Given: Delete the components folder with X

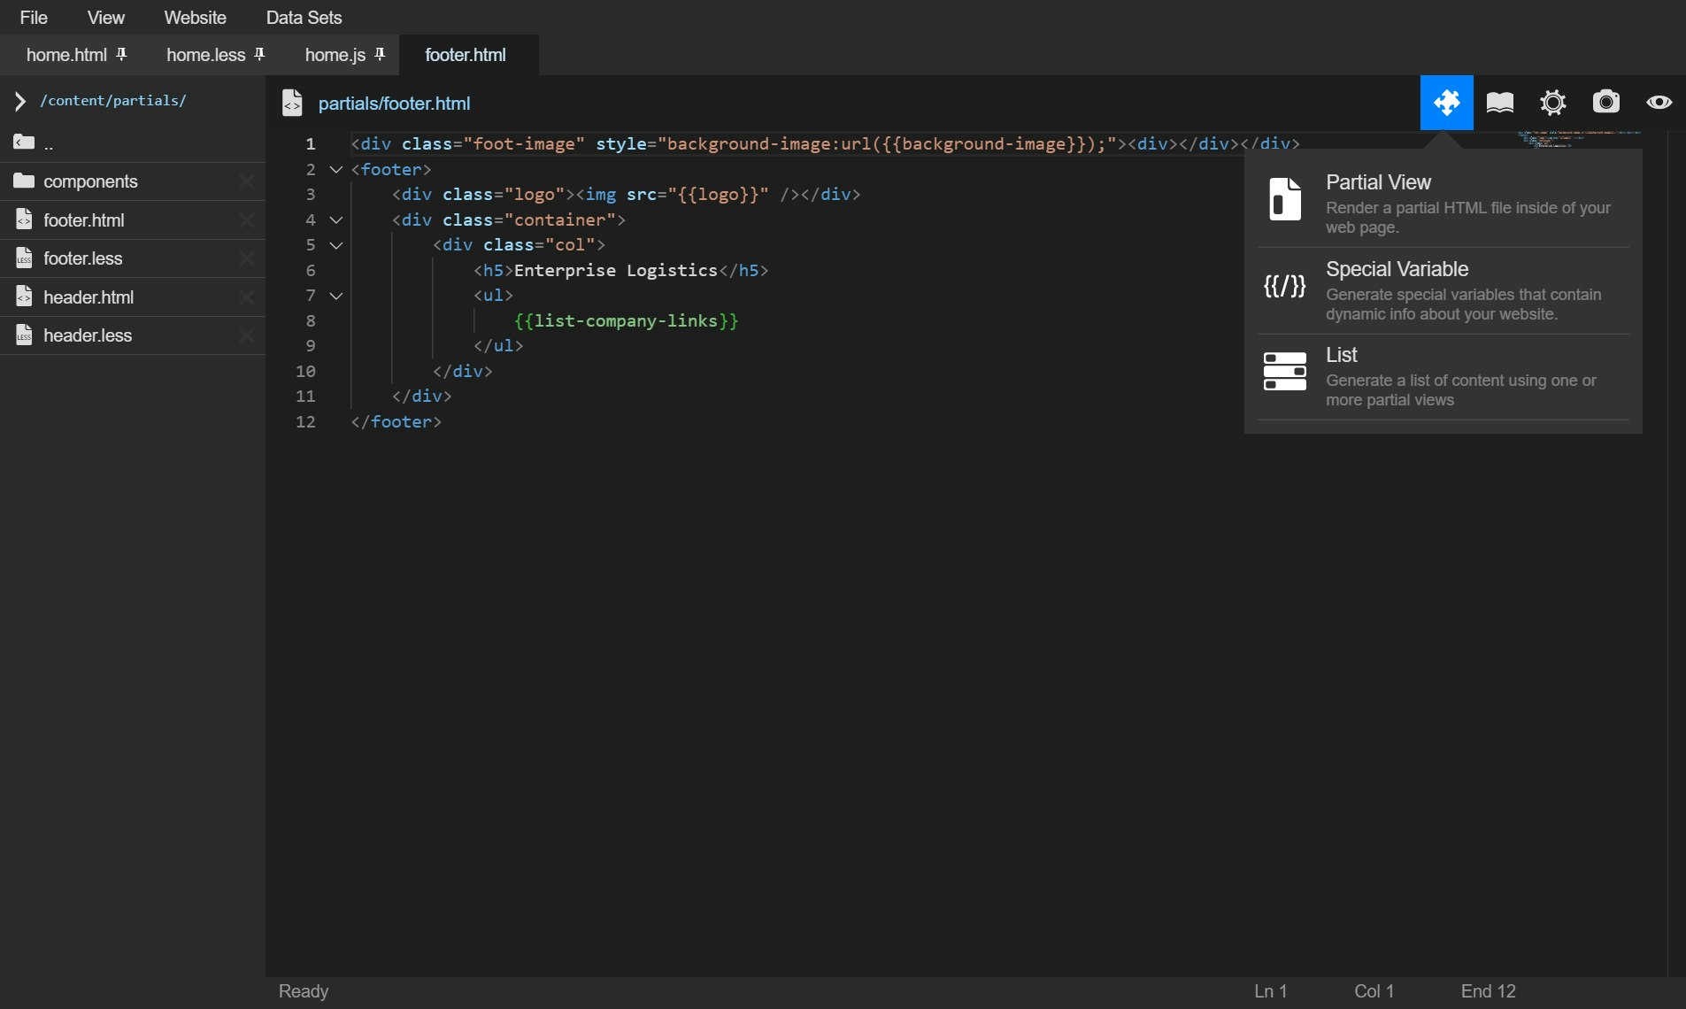Looking at the screenshot, I should (x=247, y=181).
